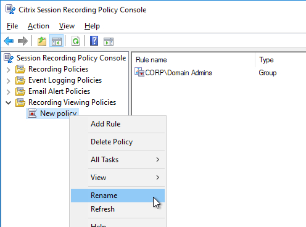306x227 pixels.
Task: Click the Recording Viewing Policies folder icon
Action: click(x=20, y=102)
